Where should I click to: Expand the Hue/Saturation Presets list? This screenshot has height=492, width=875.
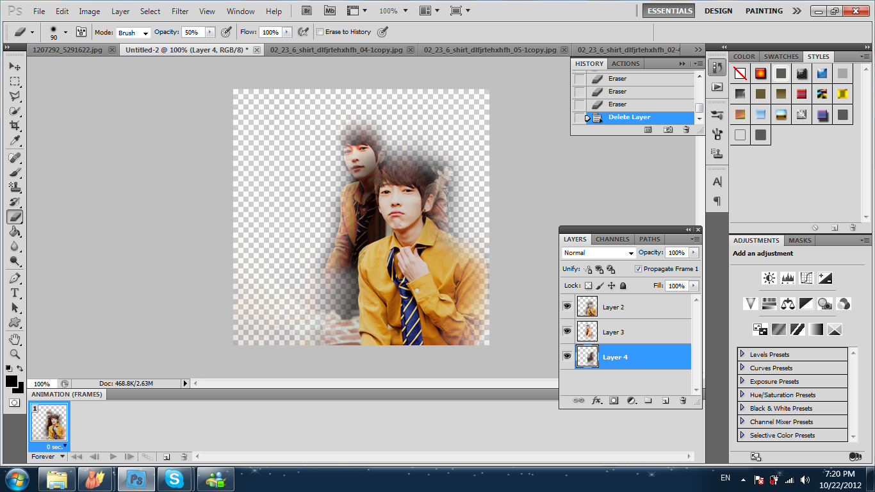(742, 395)
